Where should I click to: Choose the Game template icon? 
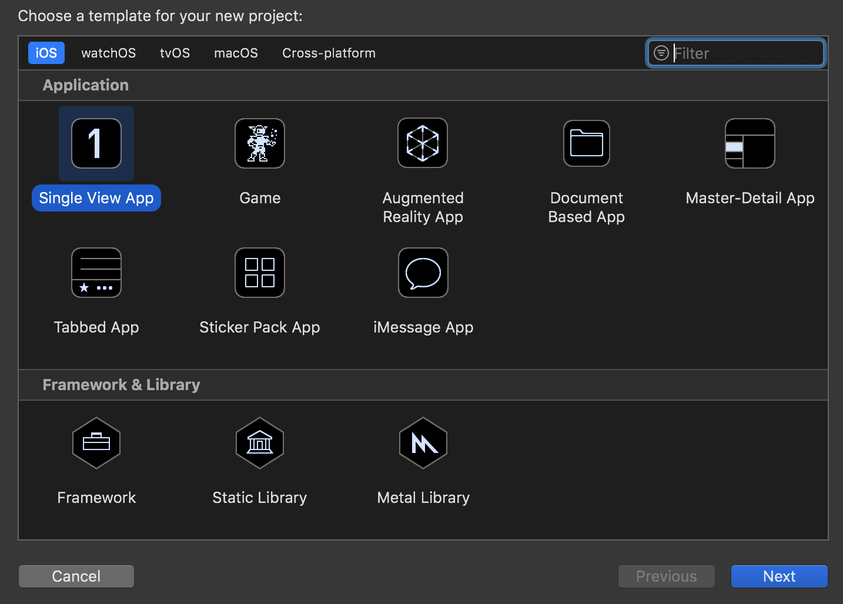pyautogui.click(x=260, y=143)
